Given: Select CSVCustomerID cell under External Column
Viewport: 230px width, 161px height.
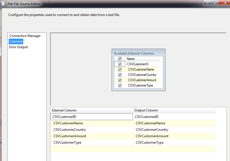Looking at the screenshot, I should (x=91, y=117).
